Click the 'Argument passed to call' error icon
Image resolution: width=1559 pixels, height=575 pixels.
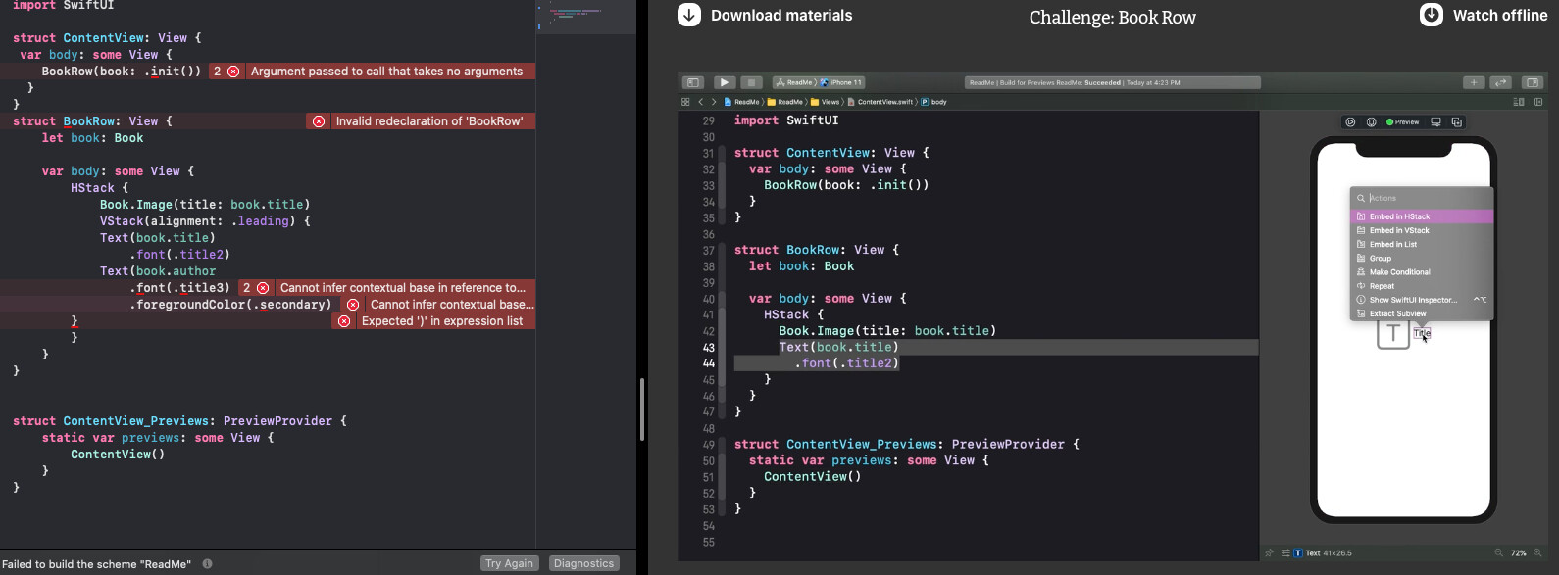(x=233, y=72)
